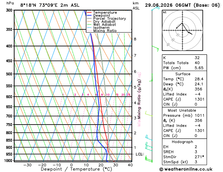Click the surface Temp value 28.4
The height and width of the screenshot is (172, 223).
[x=199, y=79]
